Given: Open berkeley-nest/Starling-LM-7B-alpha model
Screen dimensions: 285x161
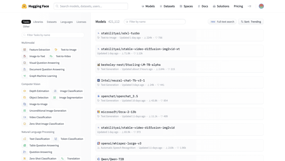Looking at the screenshot, I should click(x=180, y=67).
